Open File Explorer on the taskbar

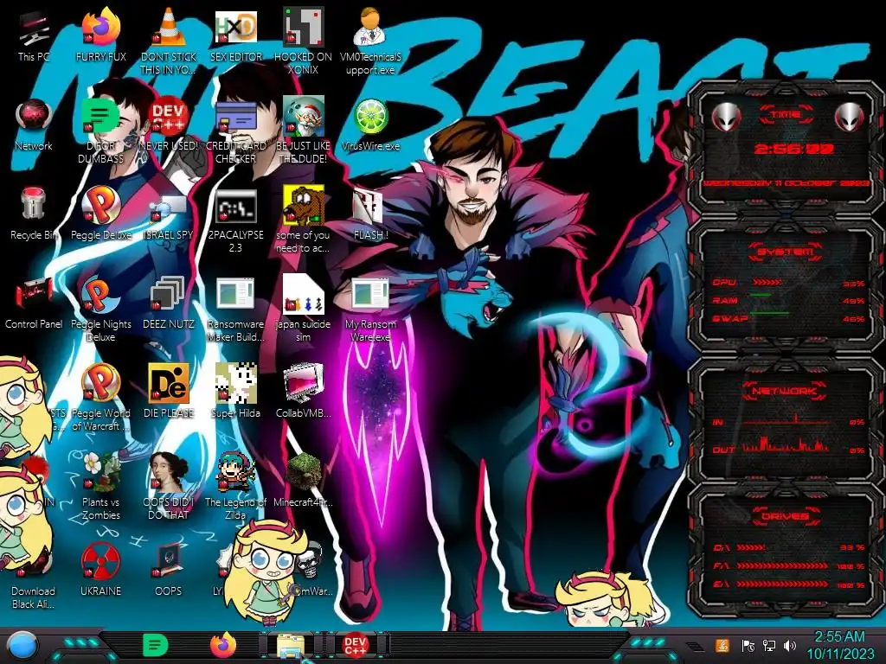291,645
